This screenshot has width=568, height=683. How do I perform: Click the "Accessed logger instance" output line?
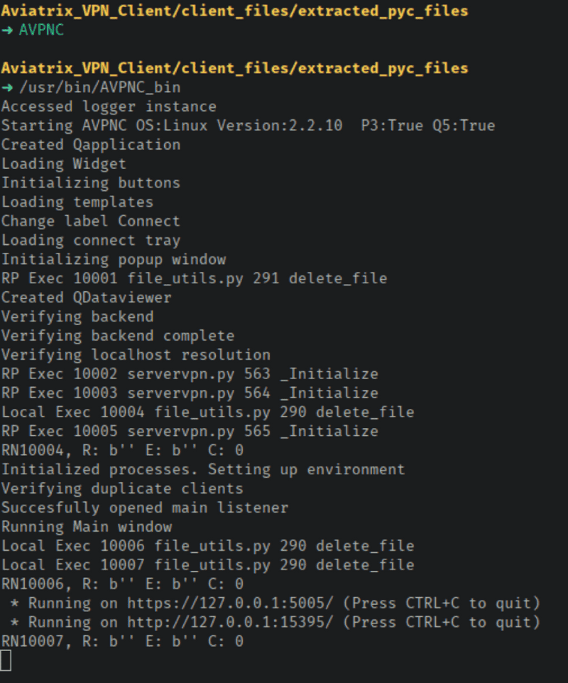point(109,106)
